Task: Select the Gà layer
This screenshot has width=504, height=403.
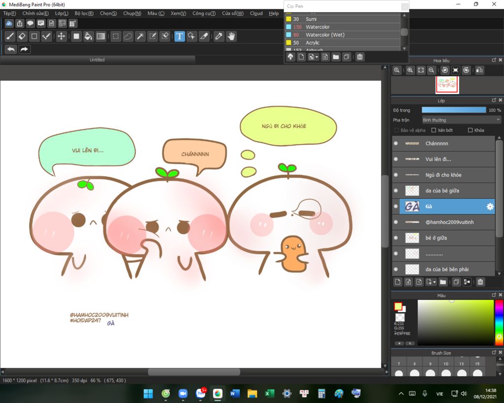Action: click(447, 206)
